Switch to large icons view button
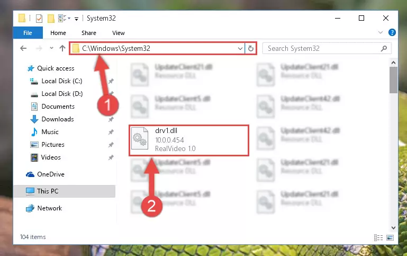 point(390,237)
